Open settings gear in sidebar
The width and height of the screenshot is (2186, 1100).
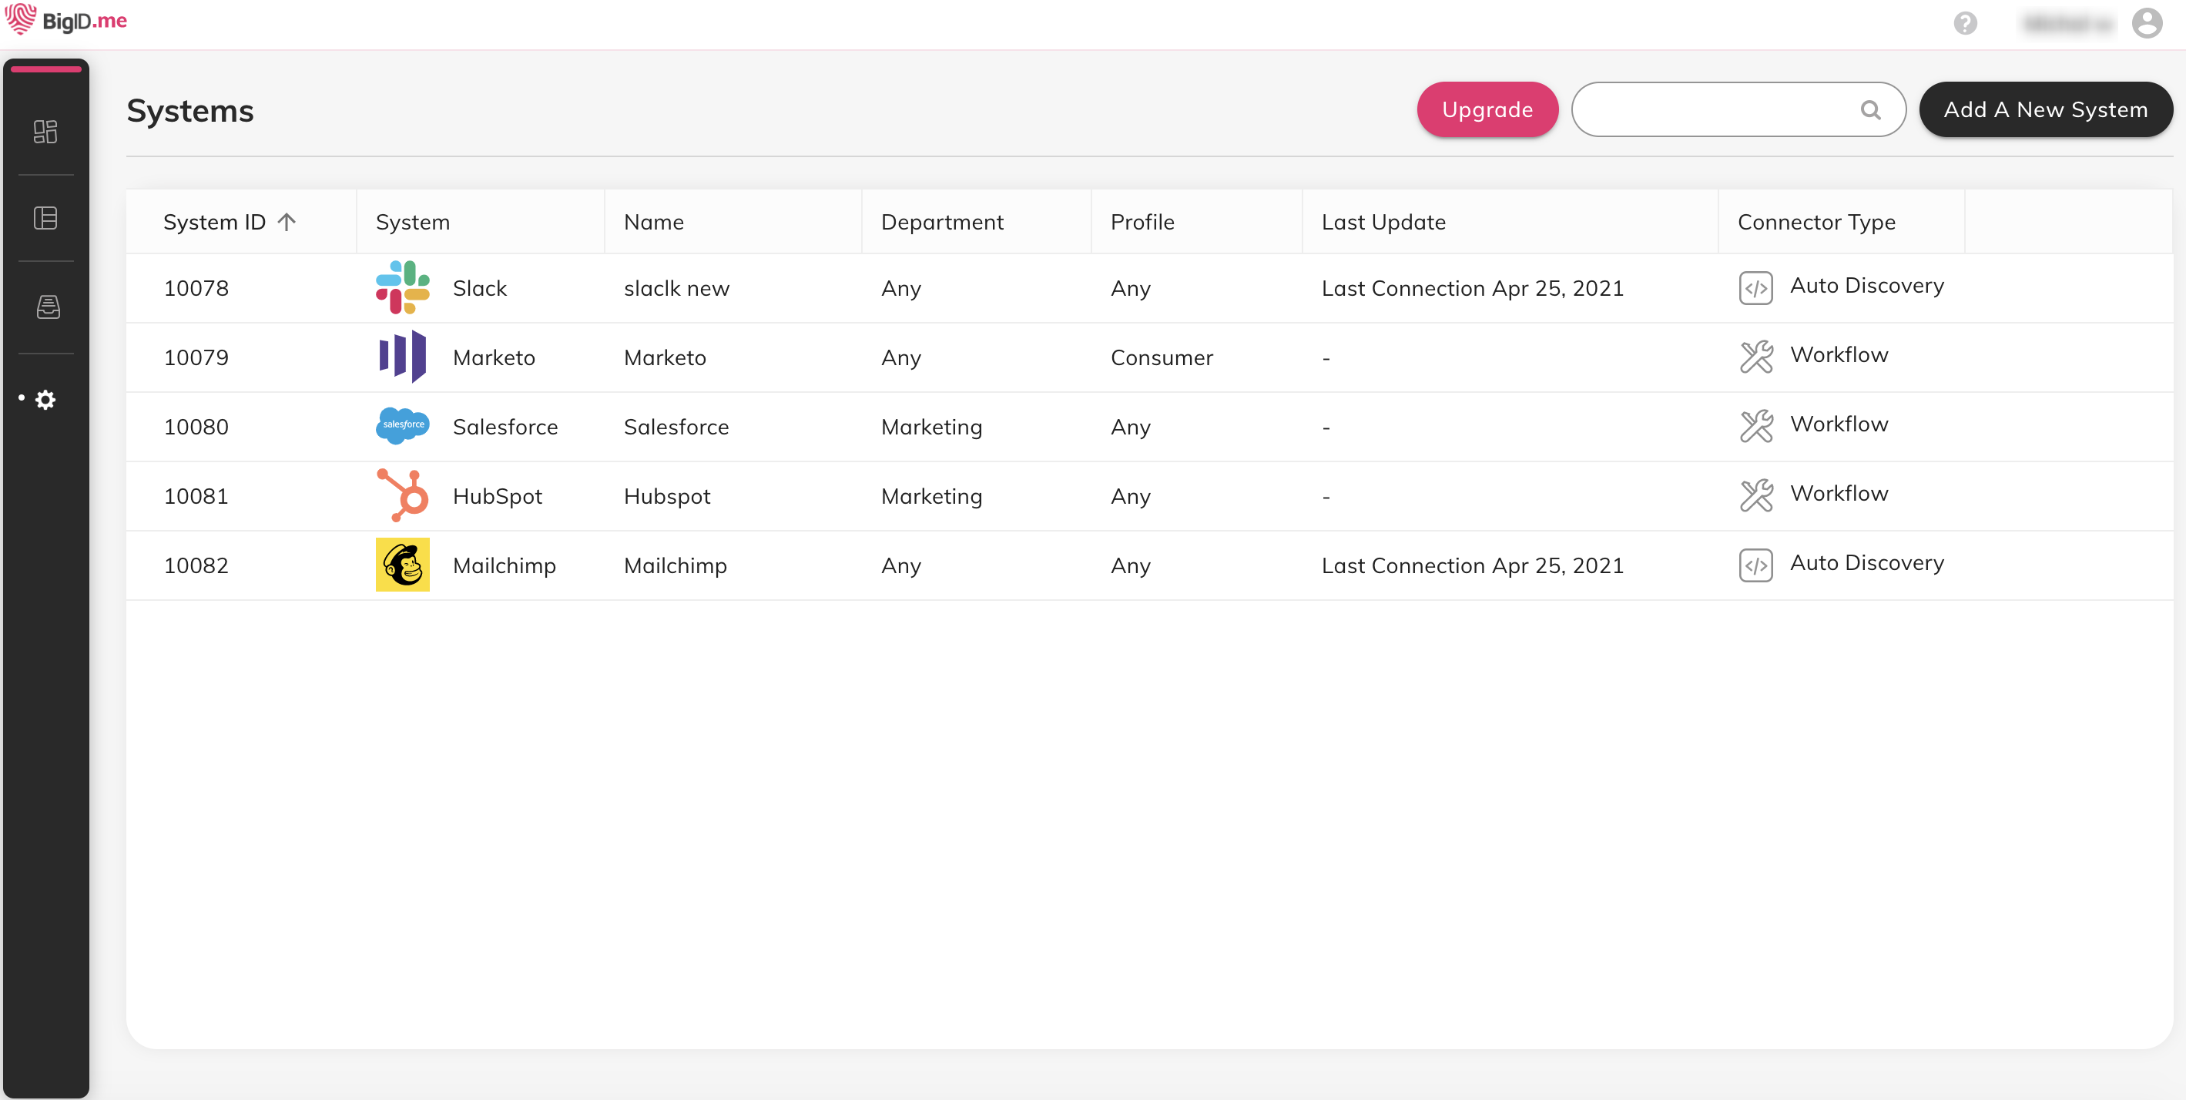(45, 400)
